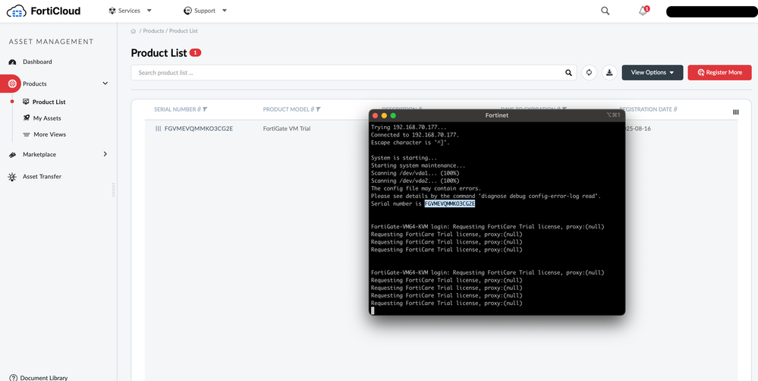758x381 pixels.
Task: Open Asset Transfer in the sidebar
Action: point(42,177)
